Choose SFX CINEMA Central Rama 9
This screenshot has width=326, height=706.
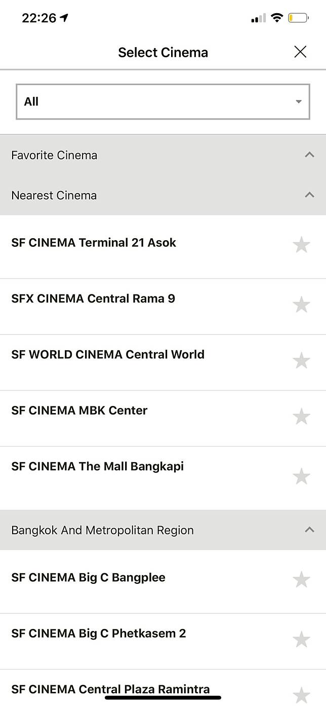tap(93, 299)
